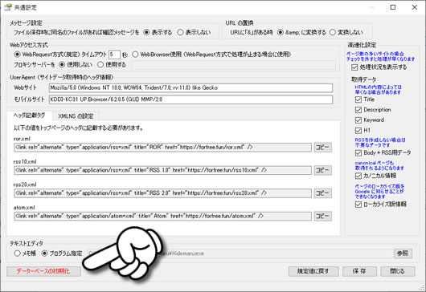
Task: Click the 閉じる button
Action: 398,271
